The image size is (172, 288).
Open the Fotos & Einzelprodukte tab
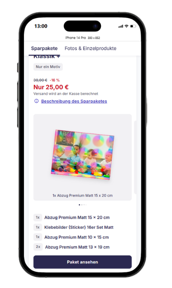coord(90,48)
